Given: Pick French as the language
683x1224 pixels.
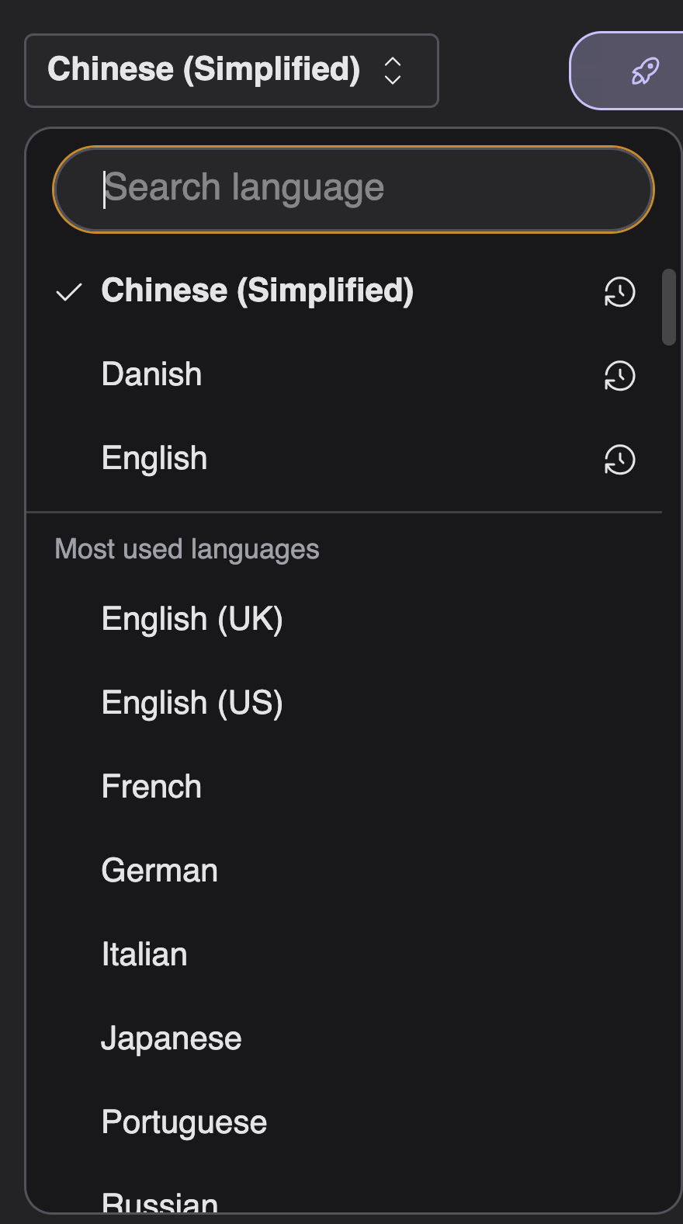Looking at the screenshot, I should [151, 787].
